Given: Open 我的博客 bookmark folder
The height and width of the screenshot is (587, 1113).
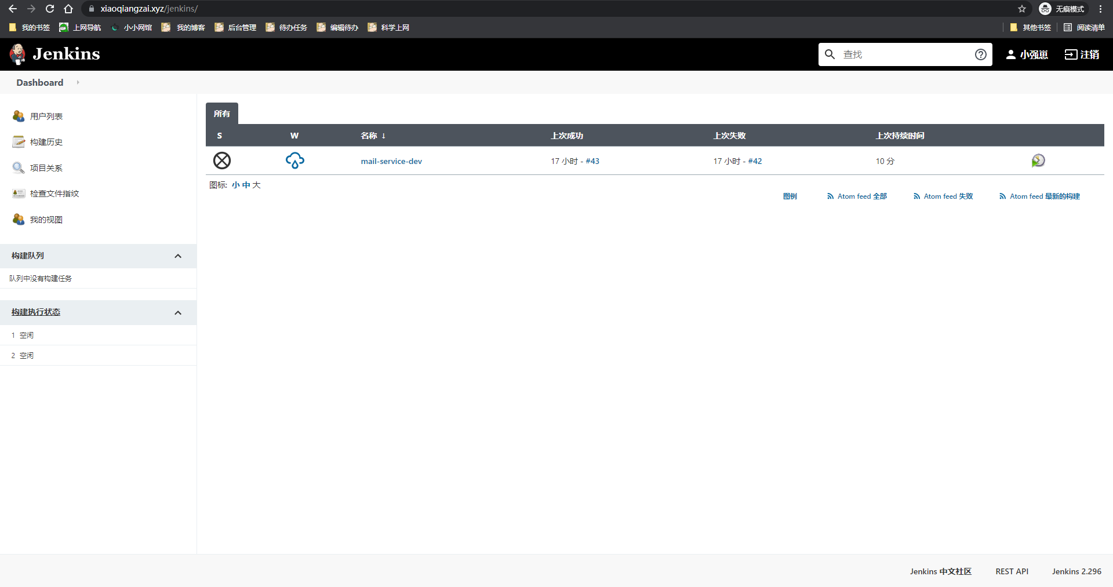Looking at the screenshot, I should 183,27.
